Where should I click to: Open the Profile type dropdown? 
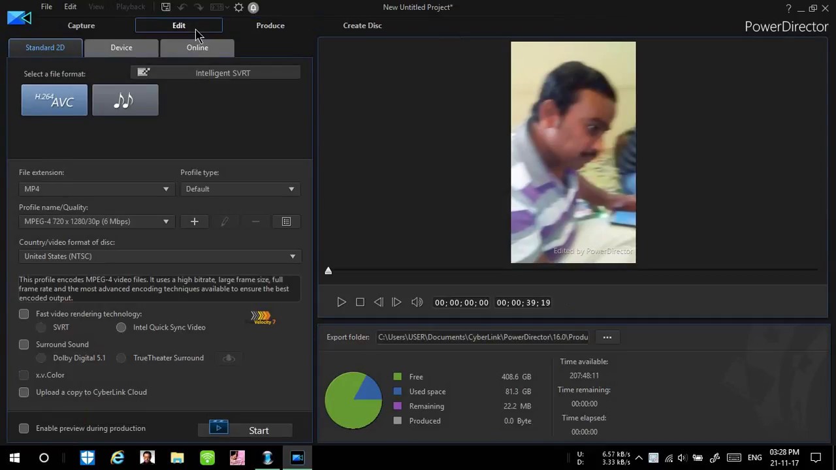click(x=240, y=189)
